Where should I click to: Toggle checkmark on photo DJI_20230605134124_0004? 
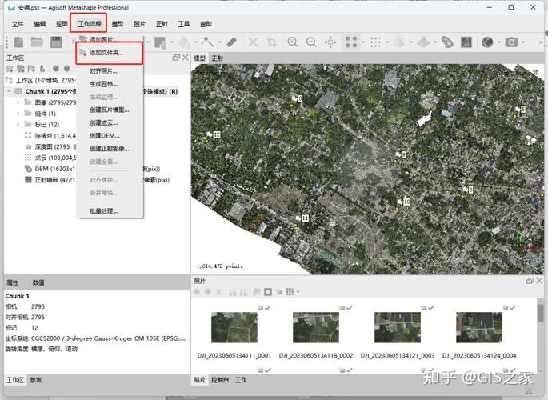(512, 307)
